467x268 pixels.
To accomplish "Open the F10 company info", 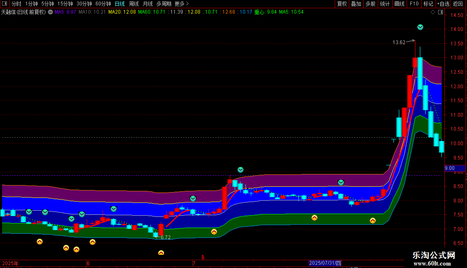I will 414,4.
